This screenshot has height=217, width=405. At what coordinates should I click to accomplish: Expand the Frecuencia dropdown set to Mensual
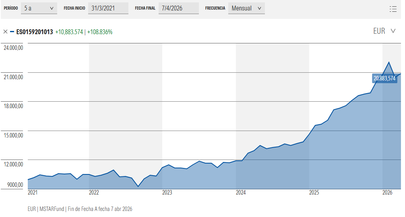coord(246,8)
